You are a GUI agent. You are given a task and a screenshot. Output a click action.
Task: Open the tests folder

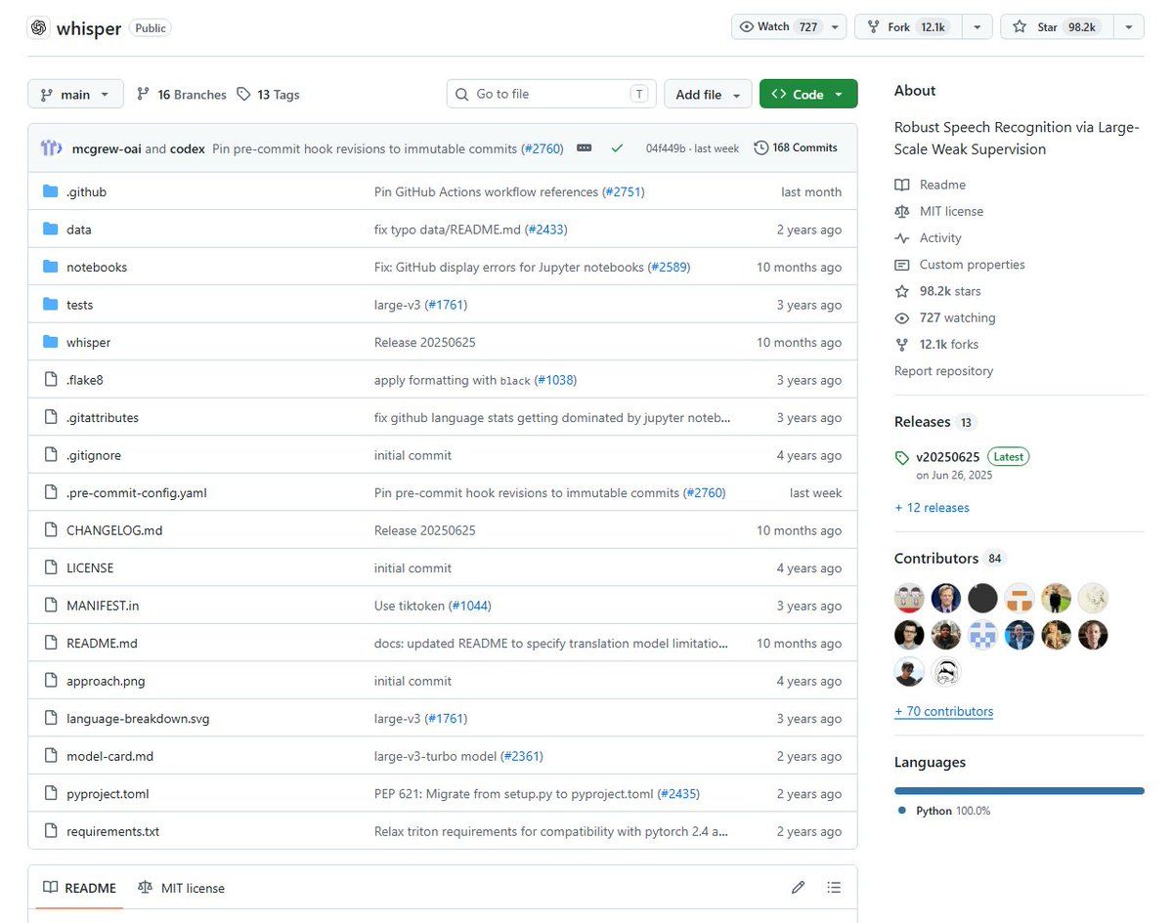(79, 305)
